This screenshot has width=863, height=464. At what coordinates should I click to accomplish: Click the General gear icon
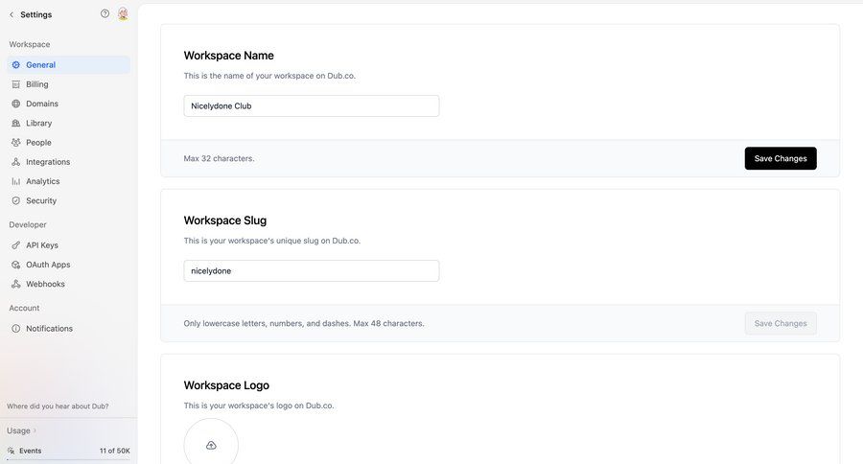click(16, 65)
